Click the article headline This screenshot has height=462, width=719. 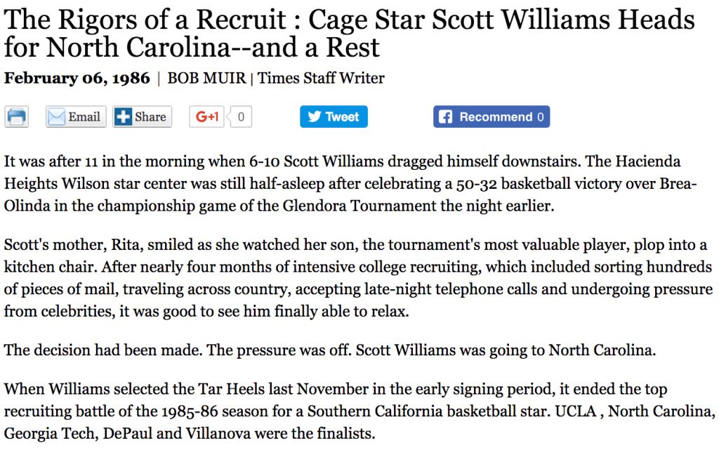click(350, 33)
